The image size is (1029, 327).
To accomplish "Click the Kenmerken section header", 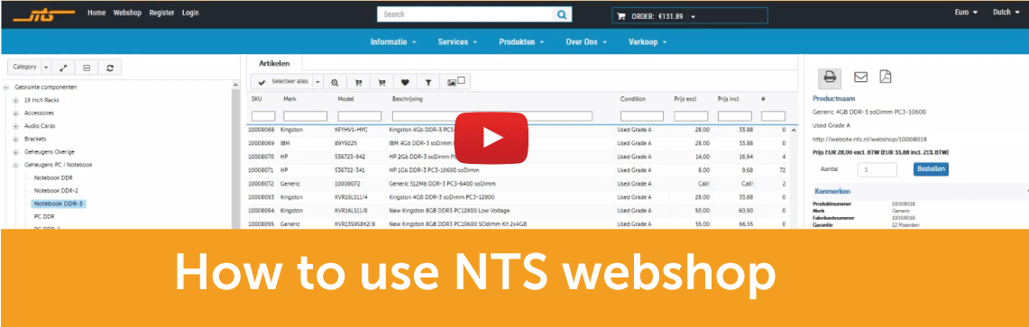I will pyautogui.click(x=832, y=191).
